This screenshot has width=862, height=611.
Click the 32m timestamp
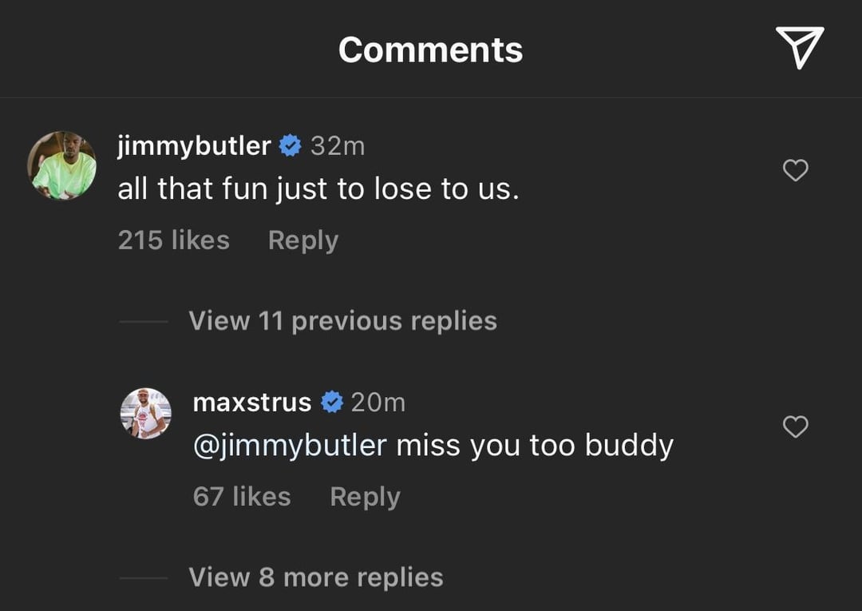click(337, 145)
